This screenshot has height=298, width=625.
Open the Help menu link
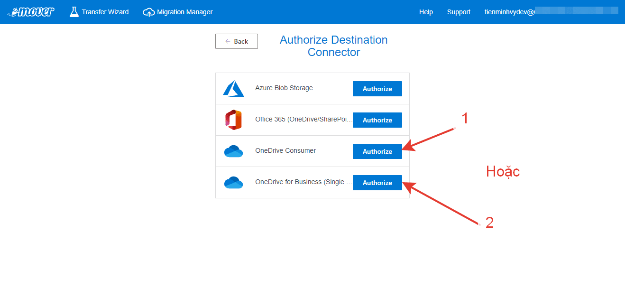point(426,12)
